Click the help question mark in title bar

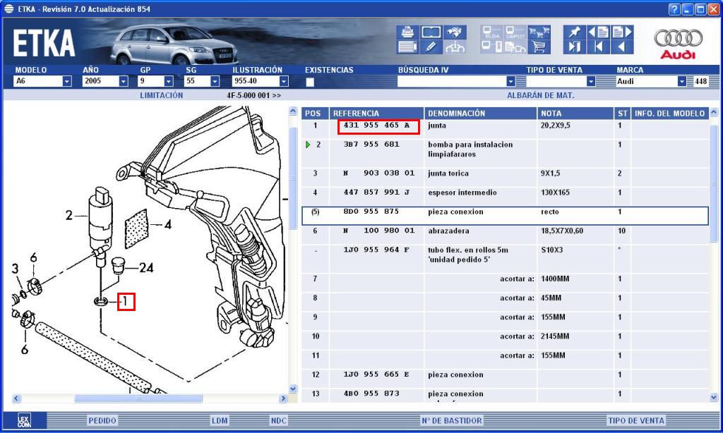(674, 8)
